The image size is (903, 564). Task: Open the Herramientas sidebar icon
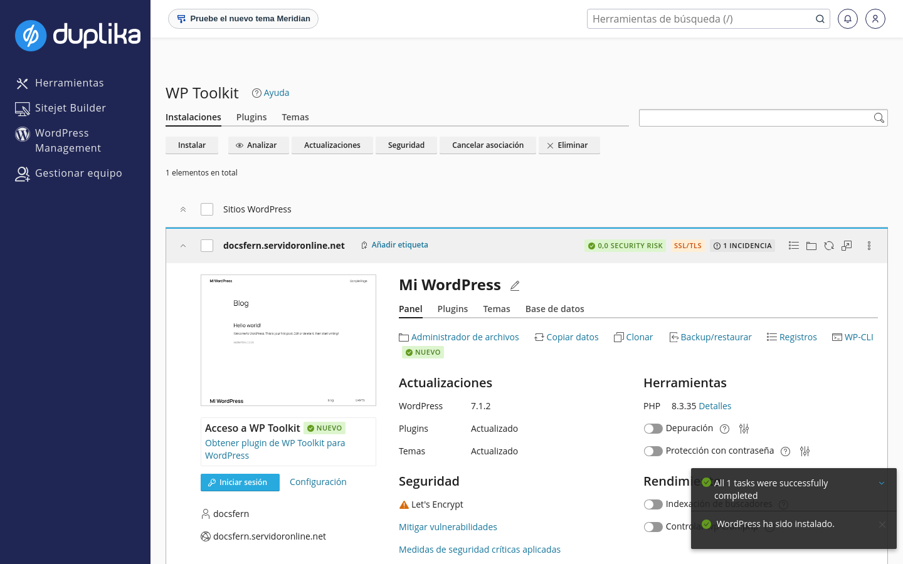[23, 83]
